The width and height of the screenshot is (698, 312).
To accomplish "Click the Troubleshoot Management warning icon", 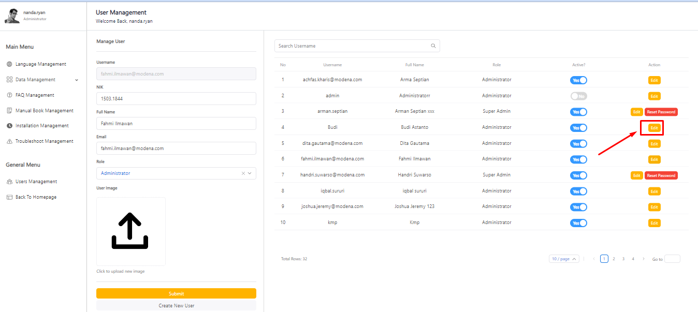I will click(x=9, y=141).
